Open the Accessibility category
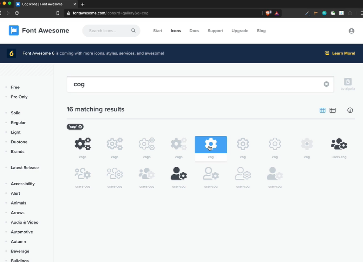This screenshot has width=363, height=262. point(23,184)
